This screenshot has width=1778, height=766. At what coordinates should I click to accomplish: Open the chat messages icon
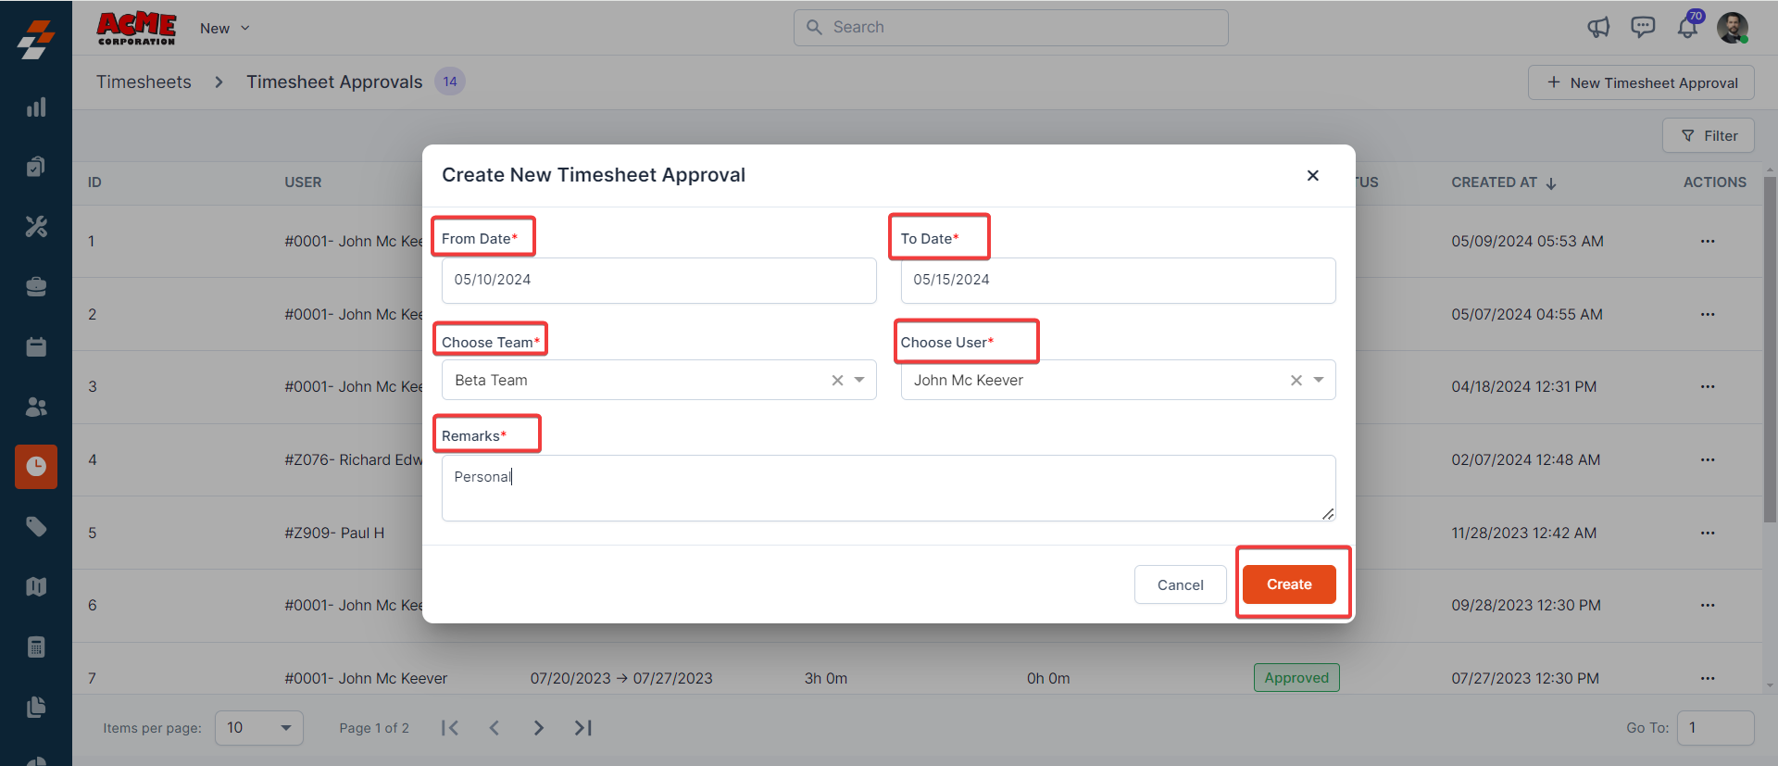coord(1643,28)
